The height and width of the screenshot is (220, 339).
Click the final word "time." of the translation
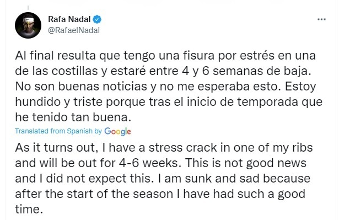pos(28,210)
